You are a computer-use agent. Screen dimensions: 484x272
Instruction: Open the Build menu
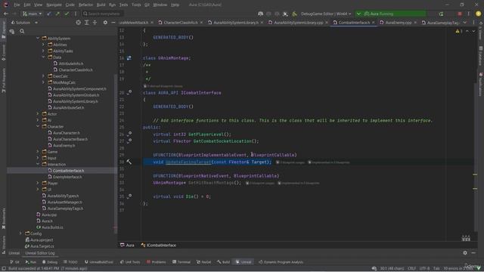101,5
